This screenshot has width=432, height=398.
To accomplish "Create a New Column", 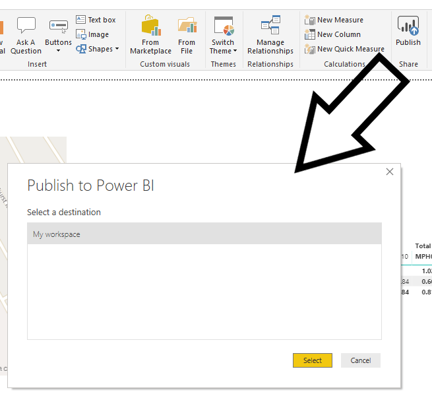I will pos(332,34).
